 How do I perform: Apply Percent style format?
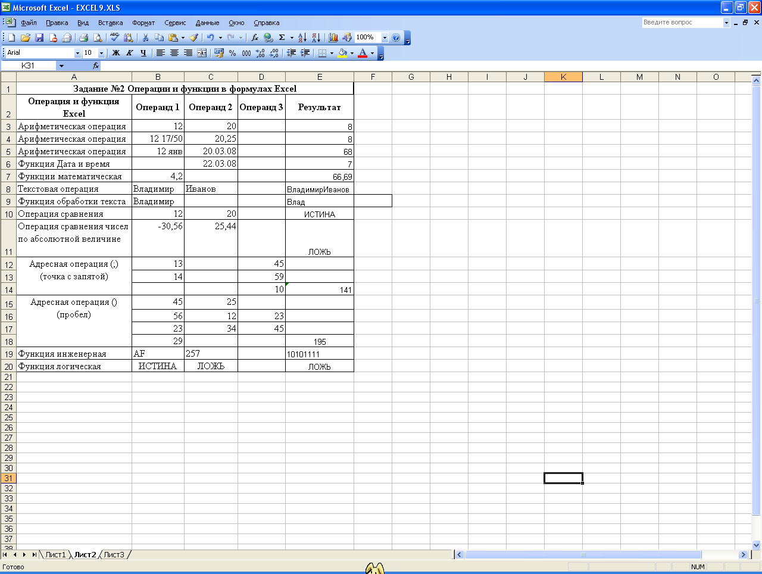pyautogui.click(x=232, y=53)
